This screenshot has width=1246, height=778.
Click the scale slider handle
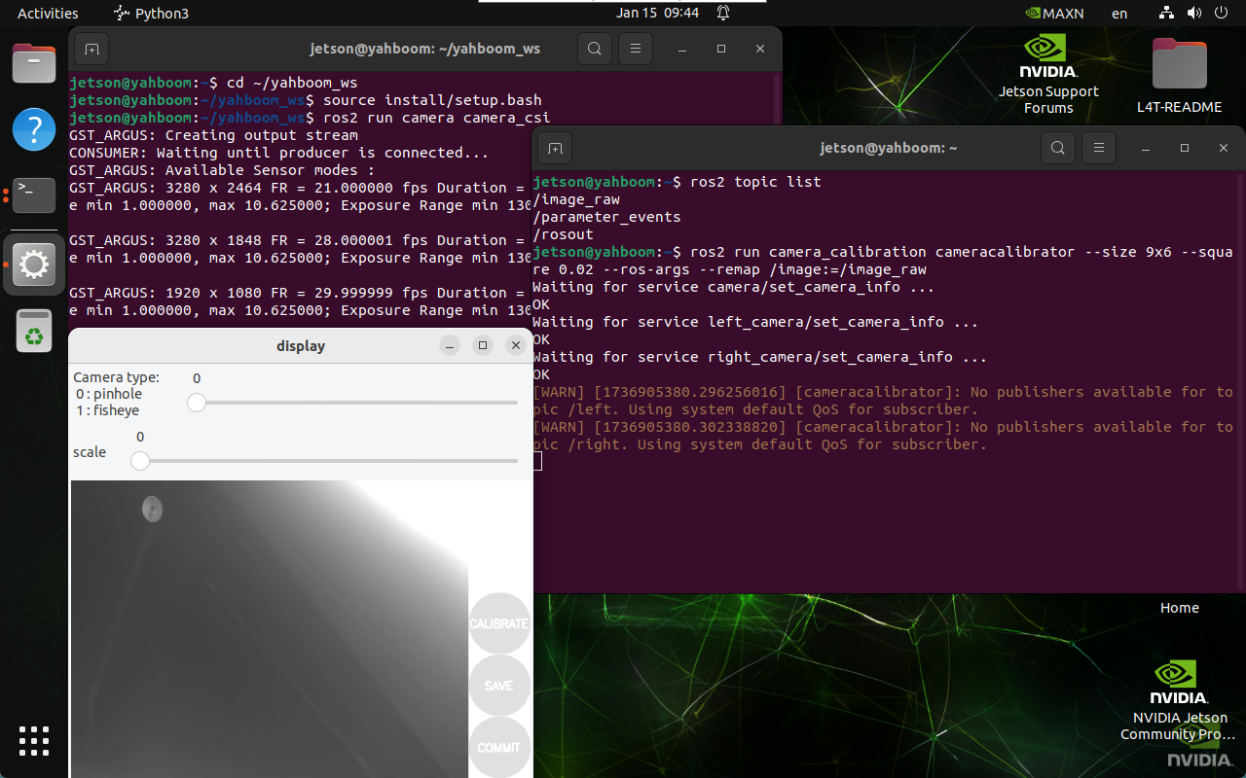coord(140,460)
